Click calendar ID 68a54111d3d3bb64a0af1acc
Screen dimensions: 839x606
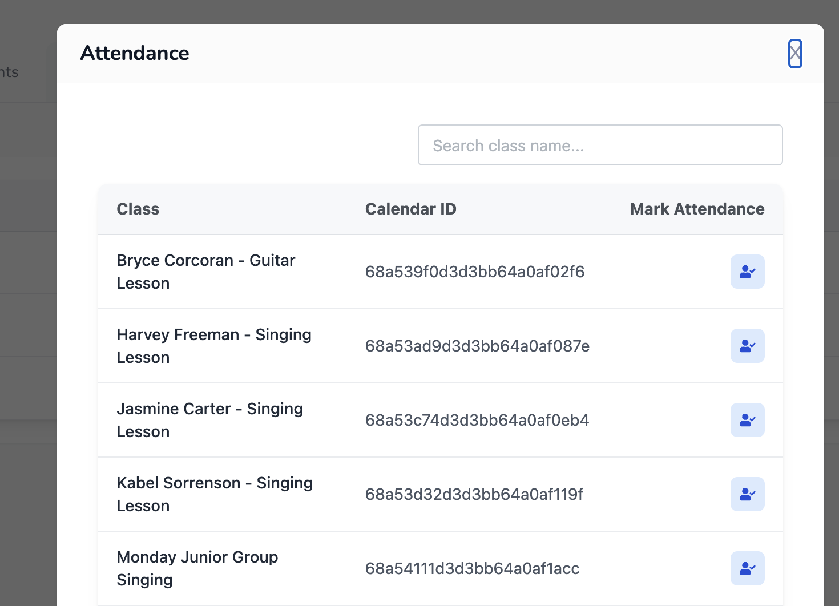(x=472, y=568)
